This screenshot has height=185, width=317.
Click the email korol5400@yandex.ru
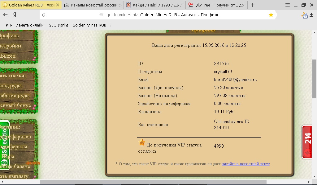(235, 80)
